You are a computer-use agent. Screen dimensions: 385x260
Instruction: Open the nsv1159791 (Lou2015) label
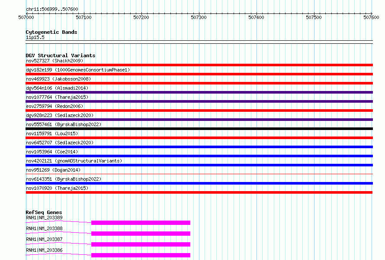point(52,133)
